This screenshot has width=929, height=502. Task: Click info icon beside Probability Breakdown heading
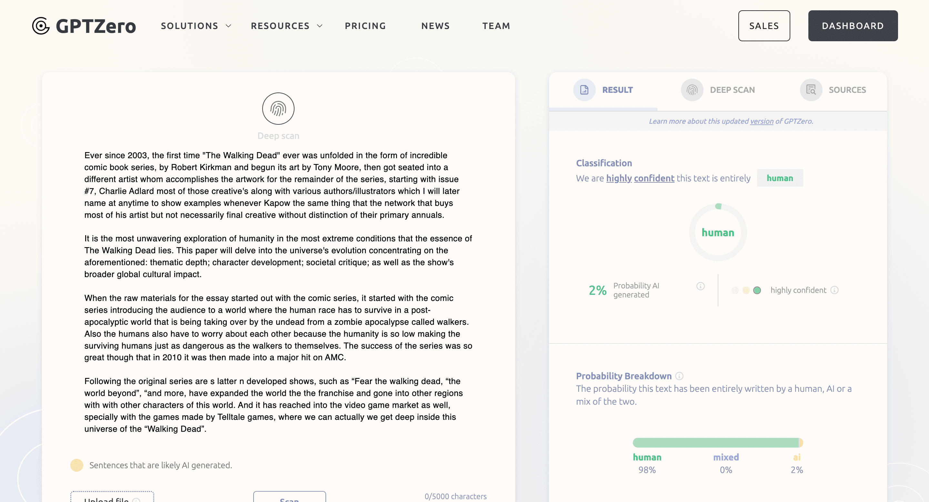[679, 376]
